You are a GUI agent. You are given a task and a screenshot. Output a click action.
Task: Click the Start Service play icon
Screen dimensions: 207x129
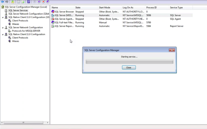[34, 2]
